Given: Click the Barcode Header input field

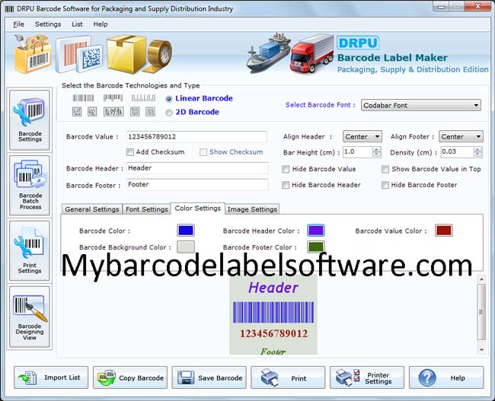Looking at the screenshot, I should click(x=197, y=168).
